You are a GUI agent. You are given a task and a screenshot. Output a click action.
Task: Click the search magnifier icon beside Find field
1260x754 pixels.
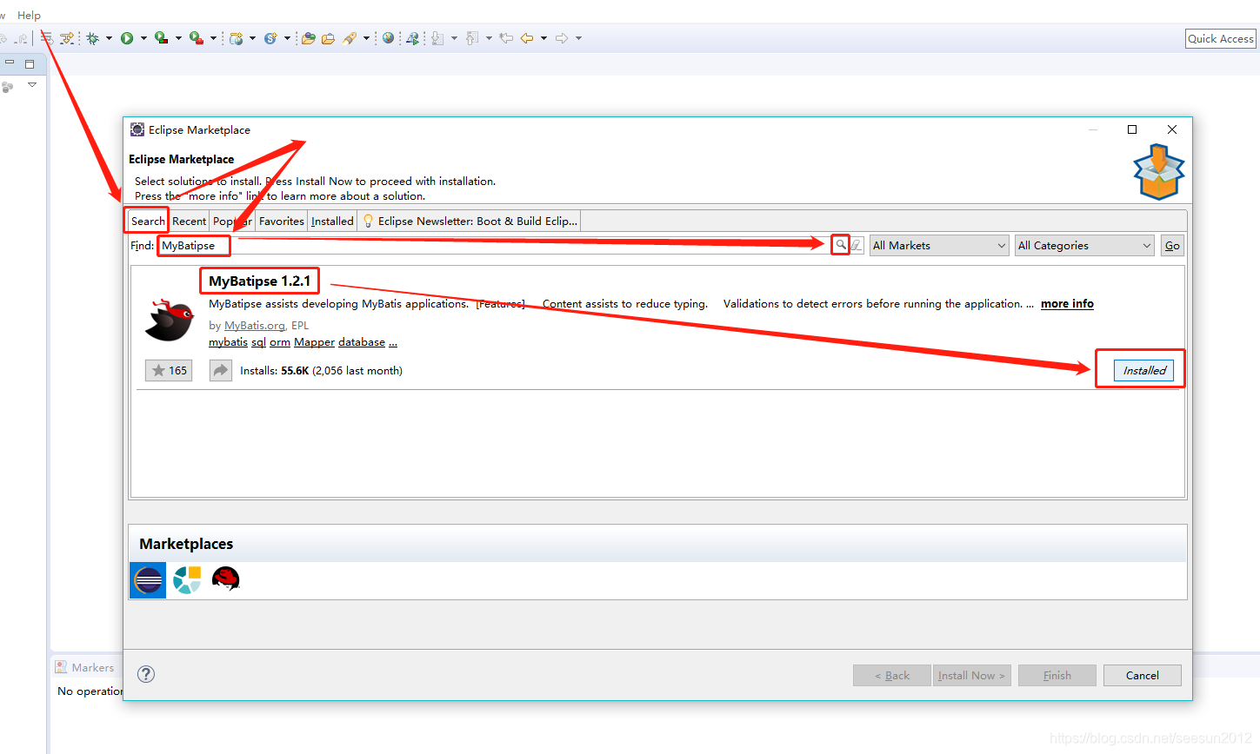point(840,245)
